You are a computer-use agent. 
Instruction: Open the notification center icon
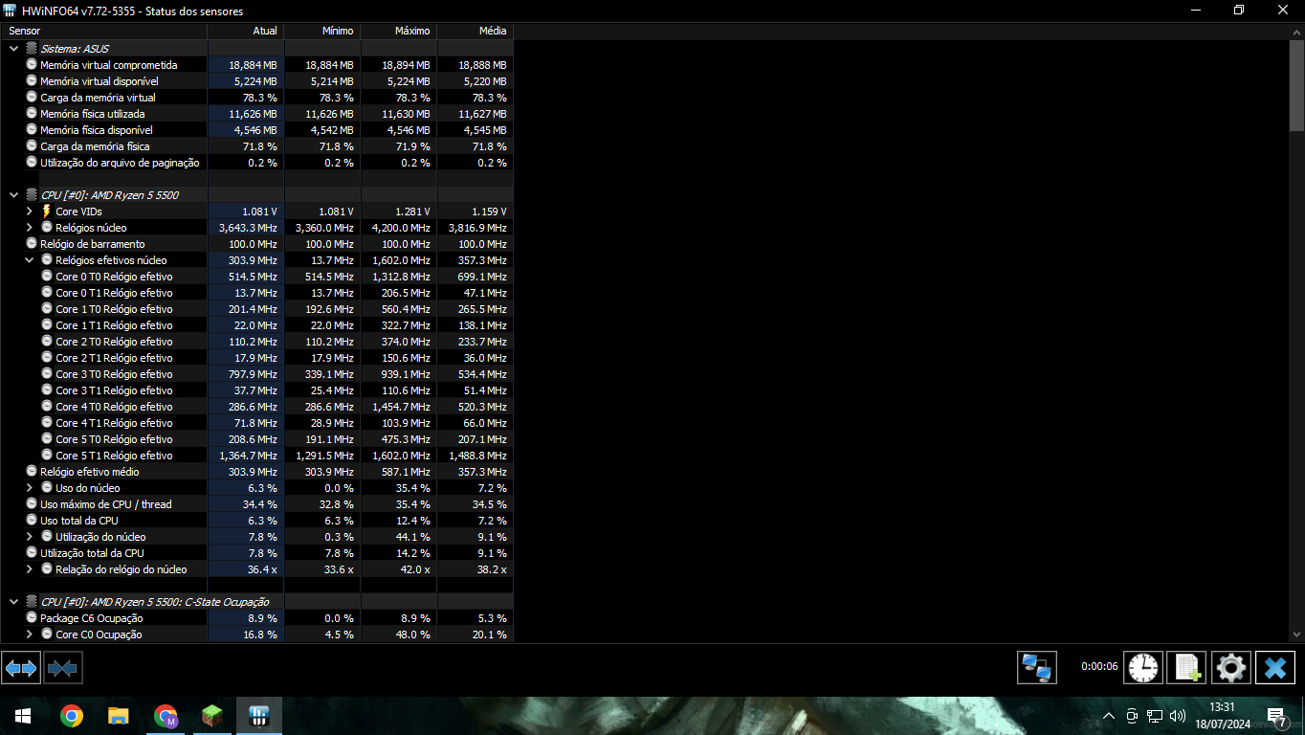click(1276, 716)
